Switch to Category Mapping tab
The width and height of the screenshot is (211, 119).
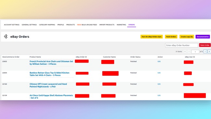point(47,25)
